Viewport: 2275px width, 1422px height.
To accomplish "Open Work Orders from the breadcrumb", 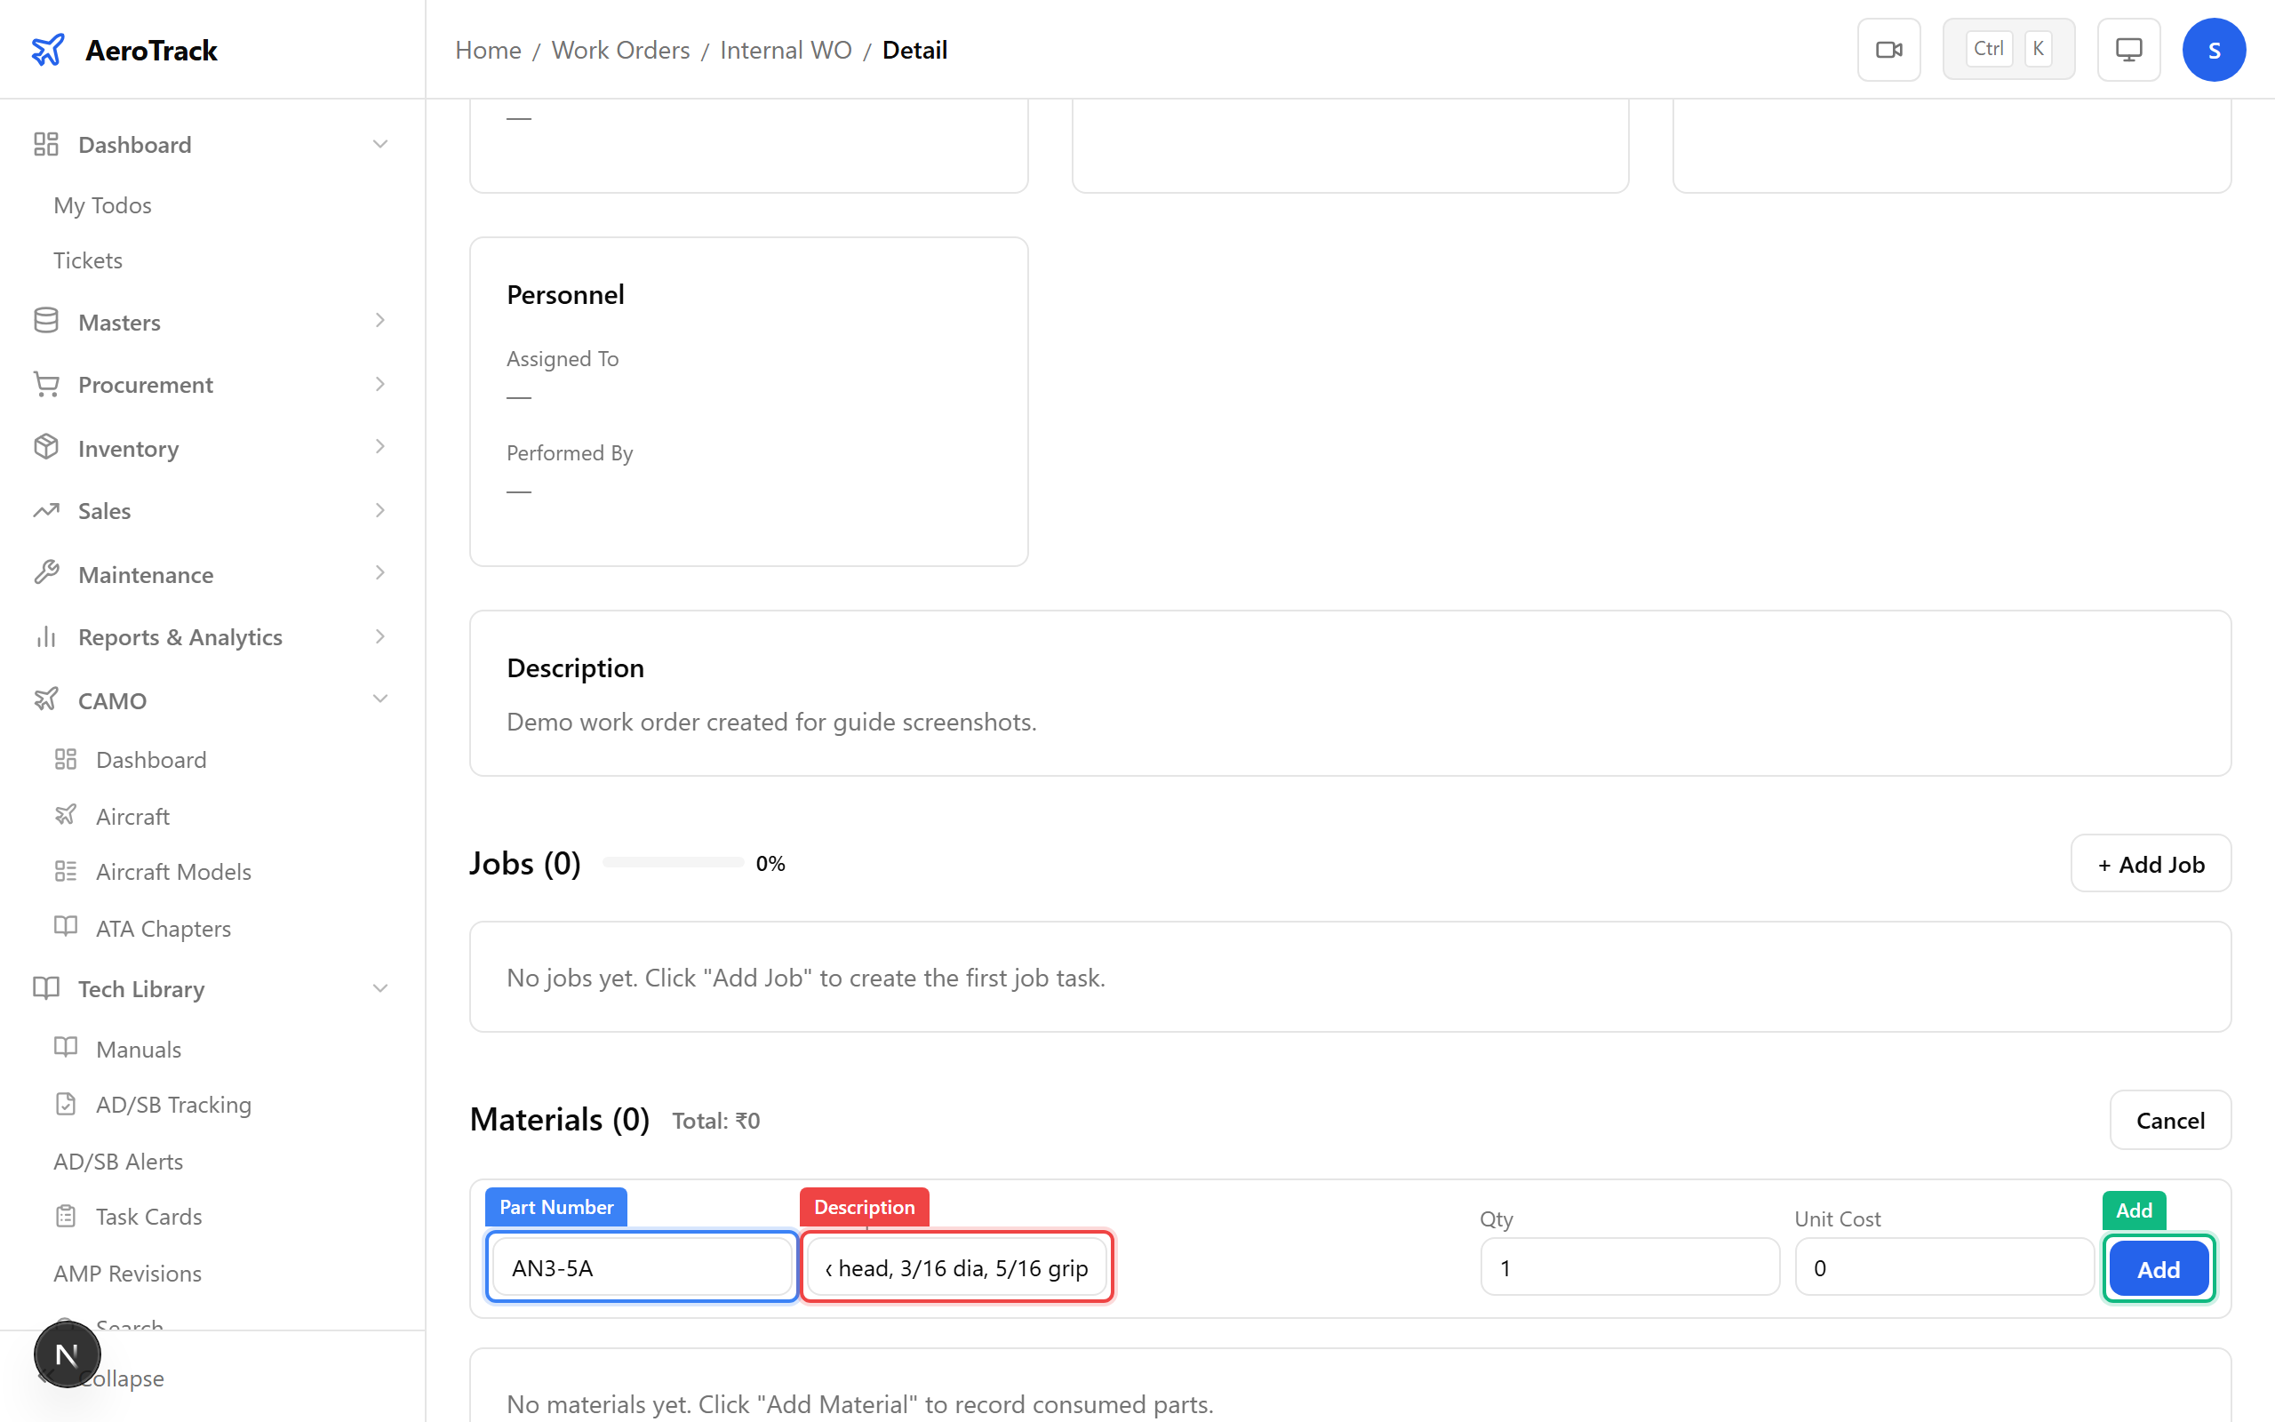I will pos(620,50).
